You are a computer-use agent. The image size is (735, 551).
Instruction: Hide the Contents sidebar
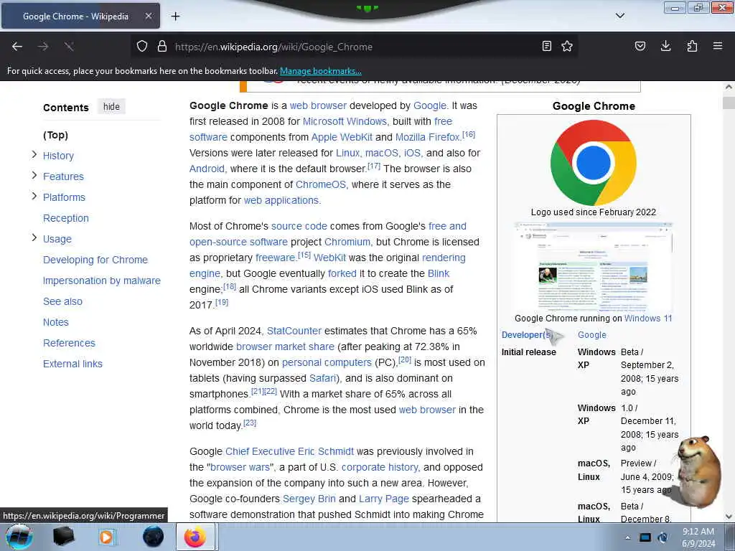point(111,107)
